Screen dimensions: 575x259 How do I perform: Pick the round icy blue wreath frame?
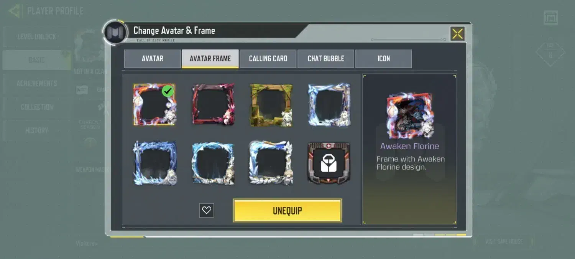[x=213, y=163]
